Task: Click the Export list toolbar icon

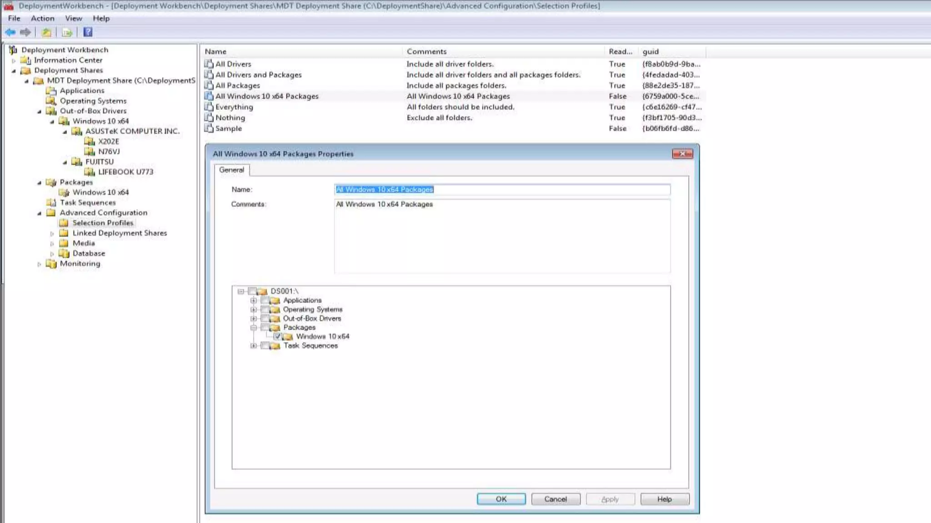Action: (67, 32)
